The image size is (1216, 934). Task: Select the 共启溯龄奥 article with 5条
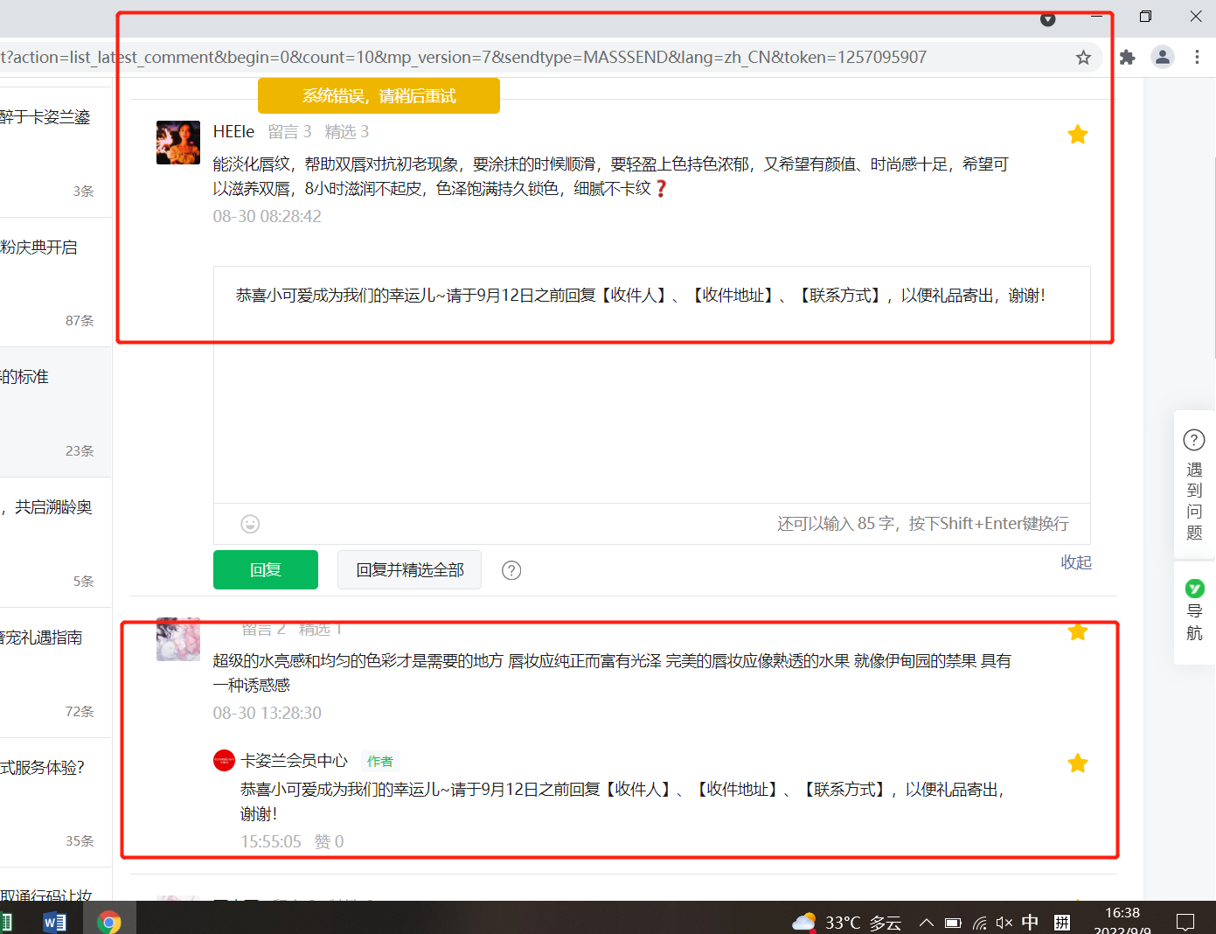pyautogui.click(x=56, y=542)
